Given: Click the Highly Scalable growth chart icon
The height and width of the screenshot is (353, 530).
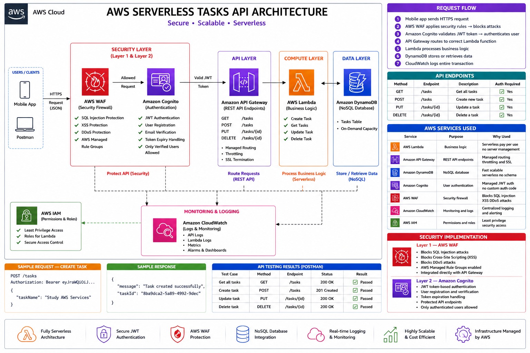Looking at the screenshot, I should click(391, 334).
